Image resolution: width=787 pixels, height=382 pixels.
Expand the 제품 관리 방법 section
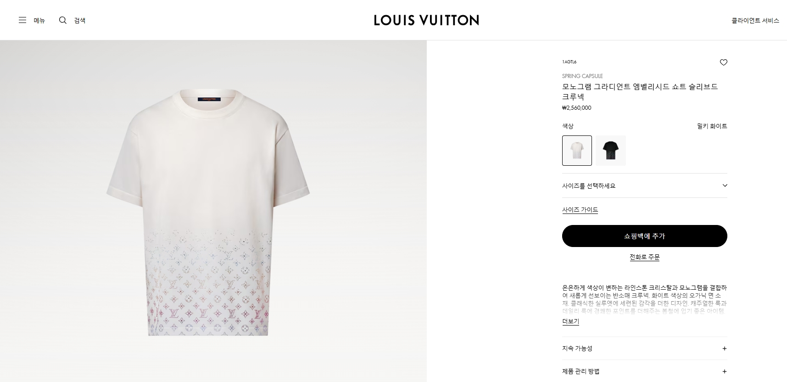[x=645, y=371]
